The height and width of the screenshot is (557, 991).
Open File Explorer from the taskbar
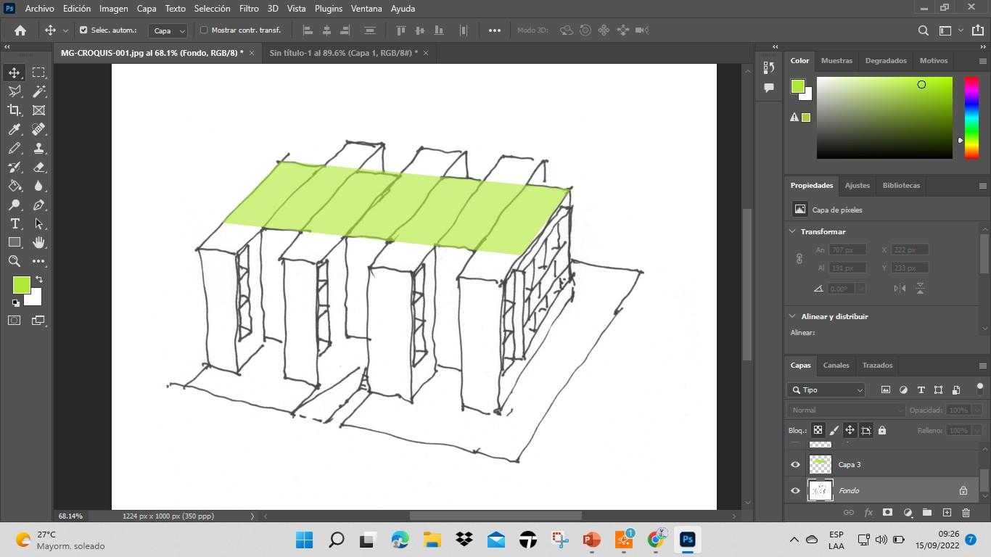[x=432, y=540]
